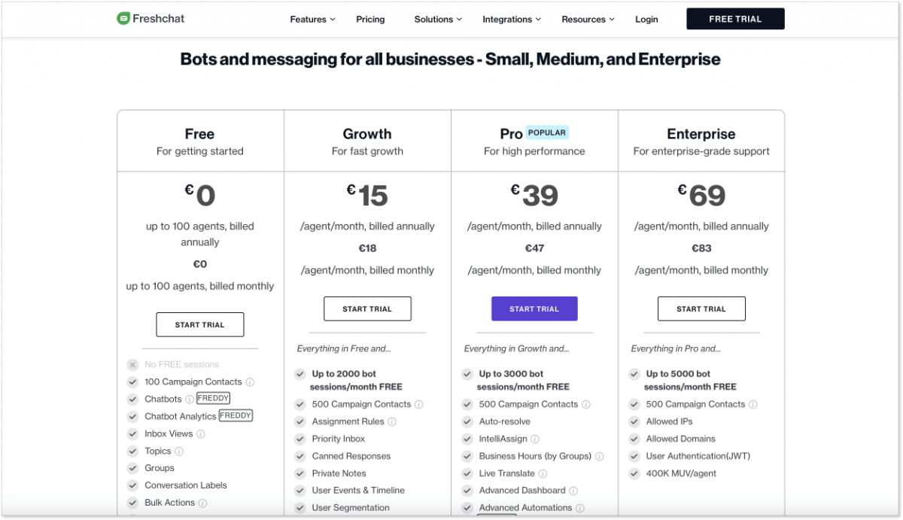The height and width of the screenshot is (520, 903).
Task: Click the FREDDY badge next to Chatbot Analytics
Action: tap(236, 415)
